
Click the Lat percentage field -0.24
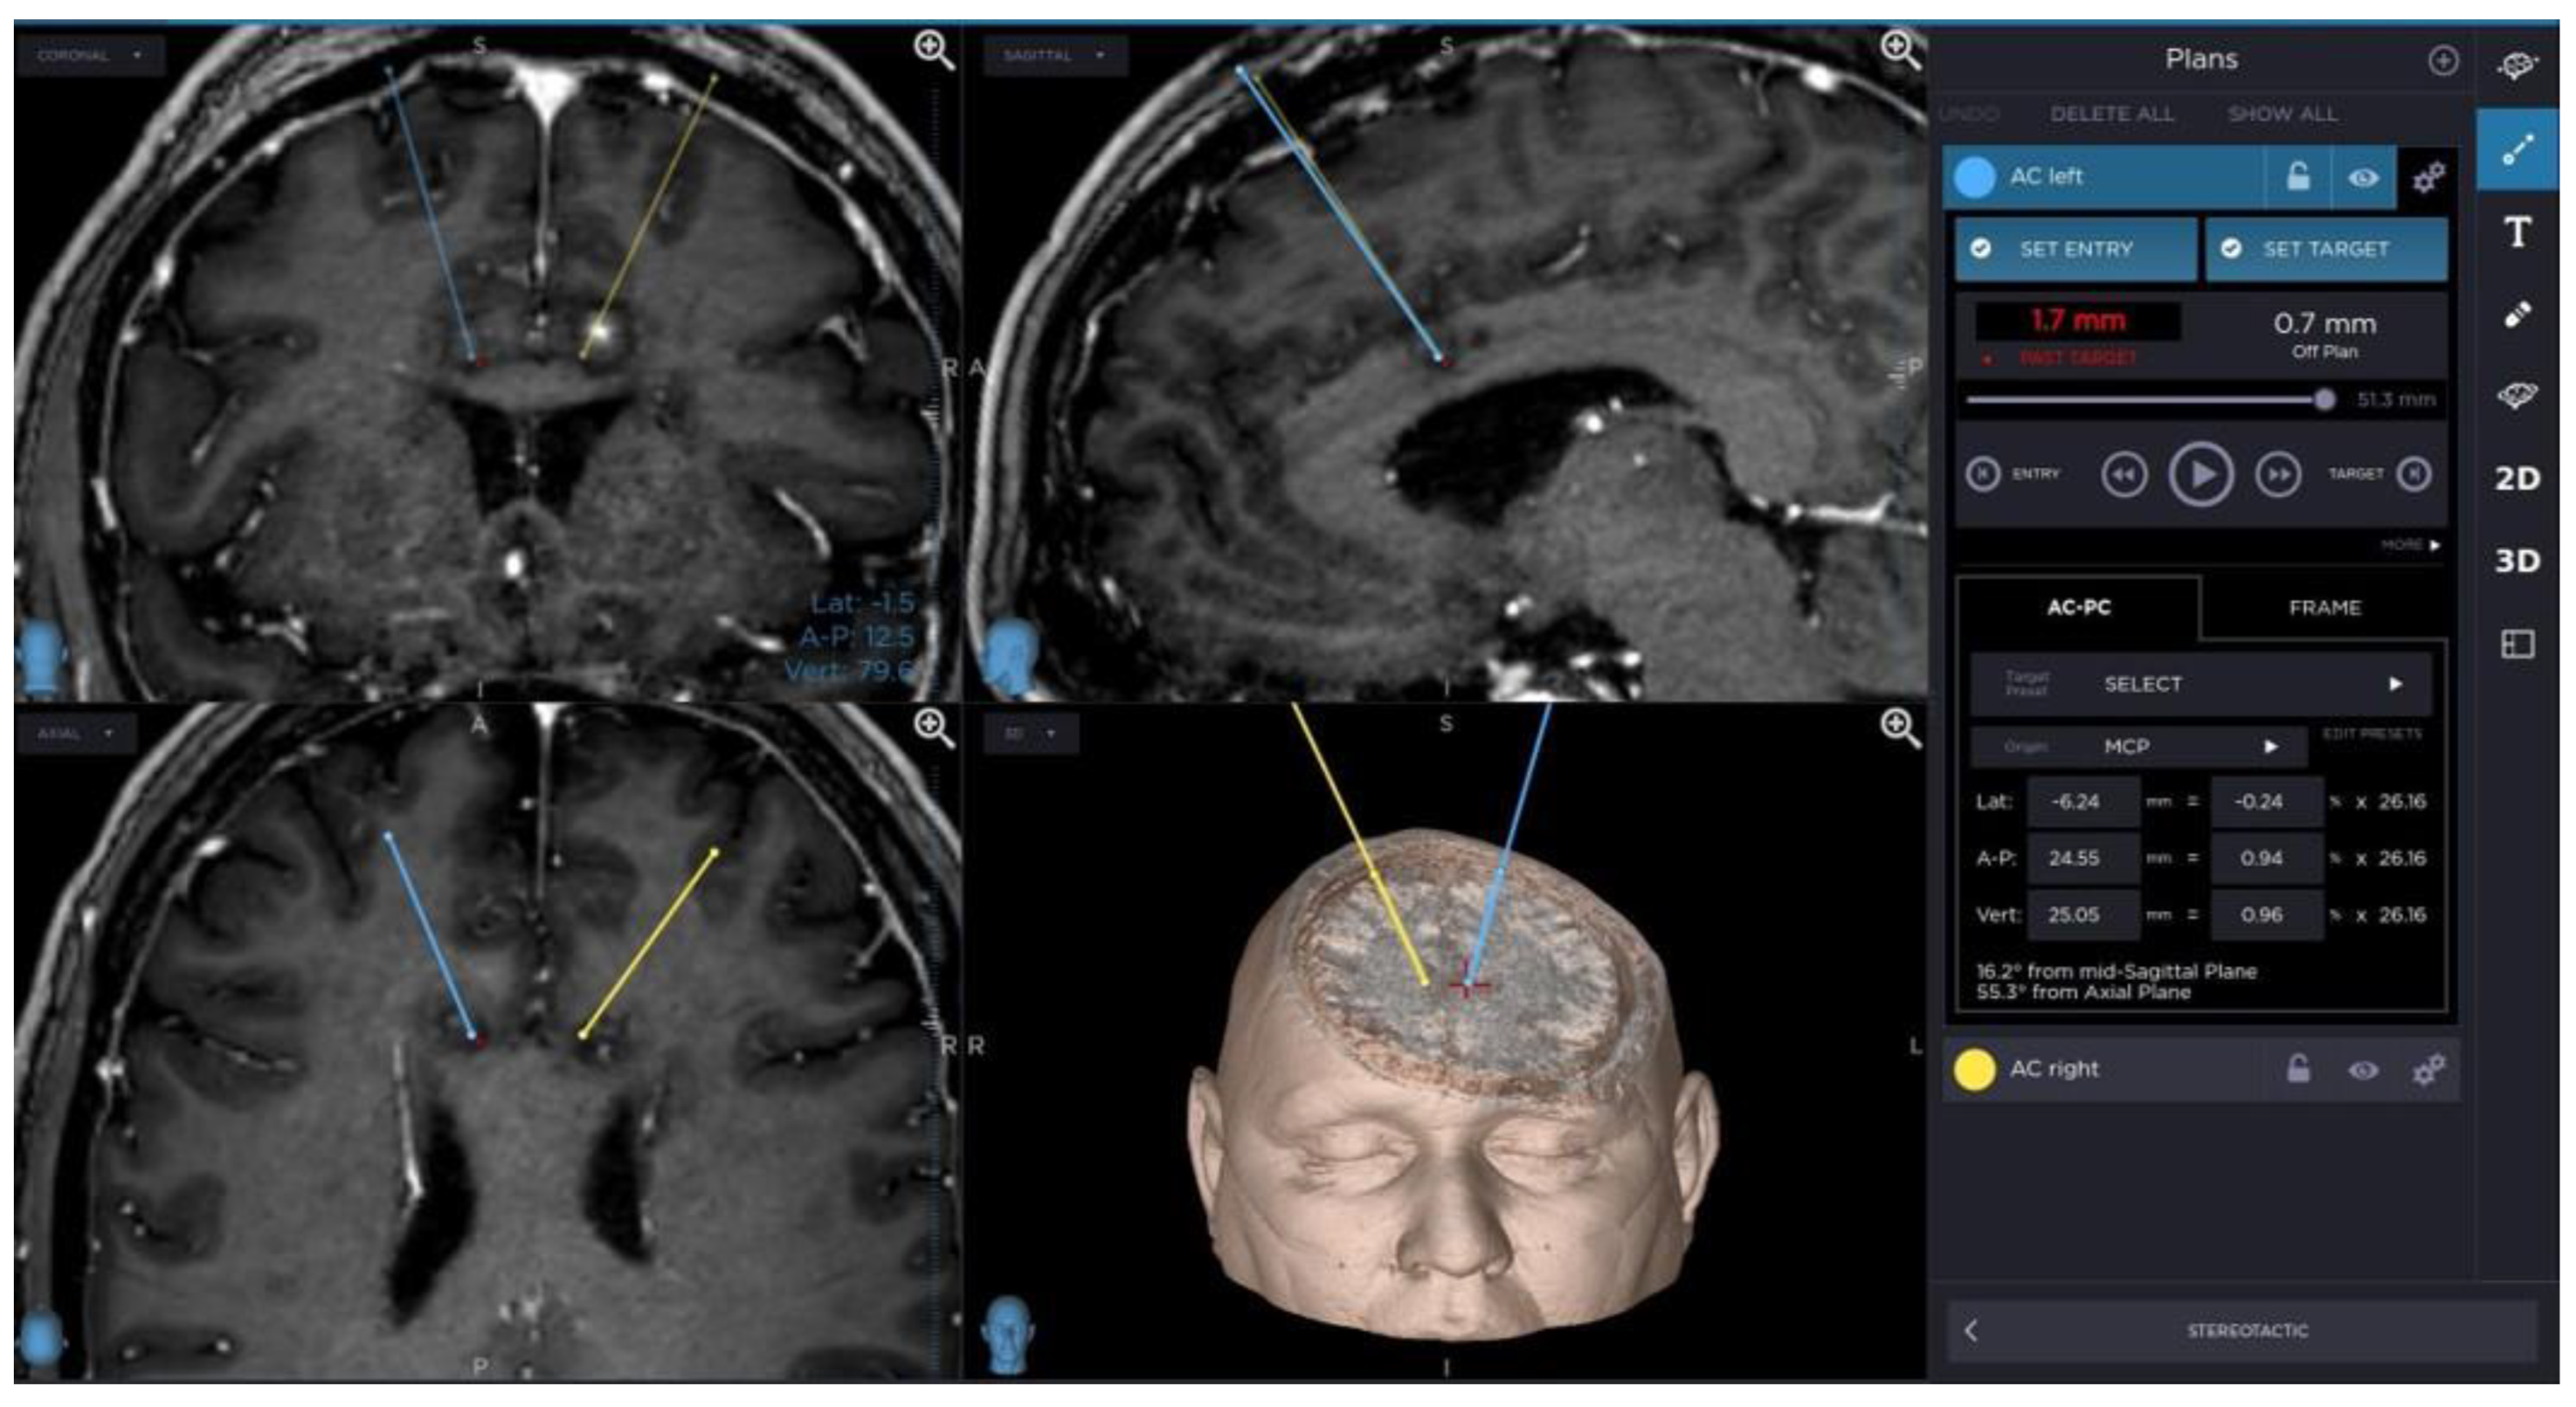pyautogui.click(x=2266, y=802)
